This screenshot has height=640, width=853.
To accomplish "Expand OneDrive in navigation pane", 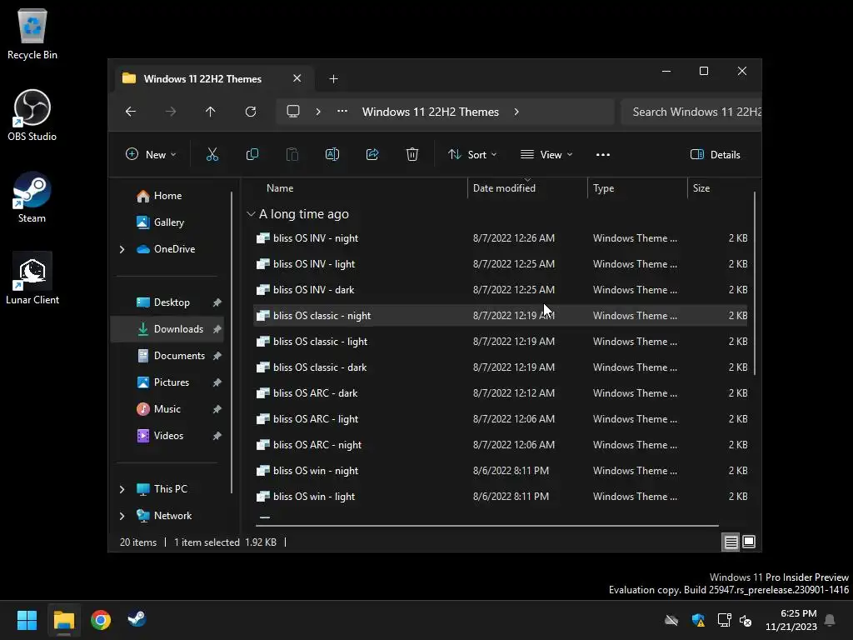I will (122, 249).
